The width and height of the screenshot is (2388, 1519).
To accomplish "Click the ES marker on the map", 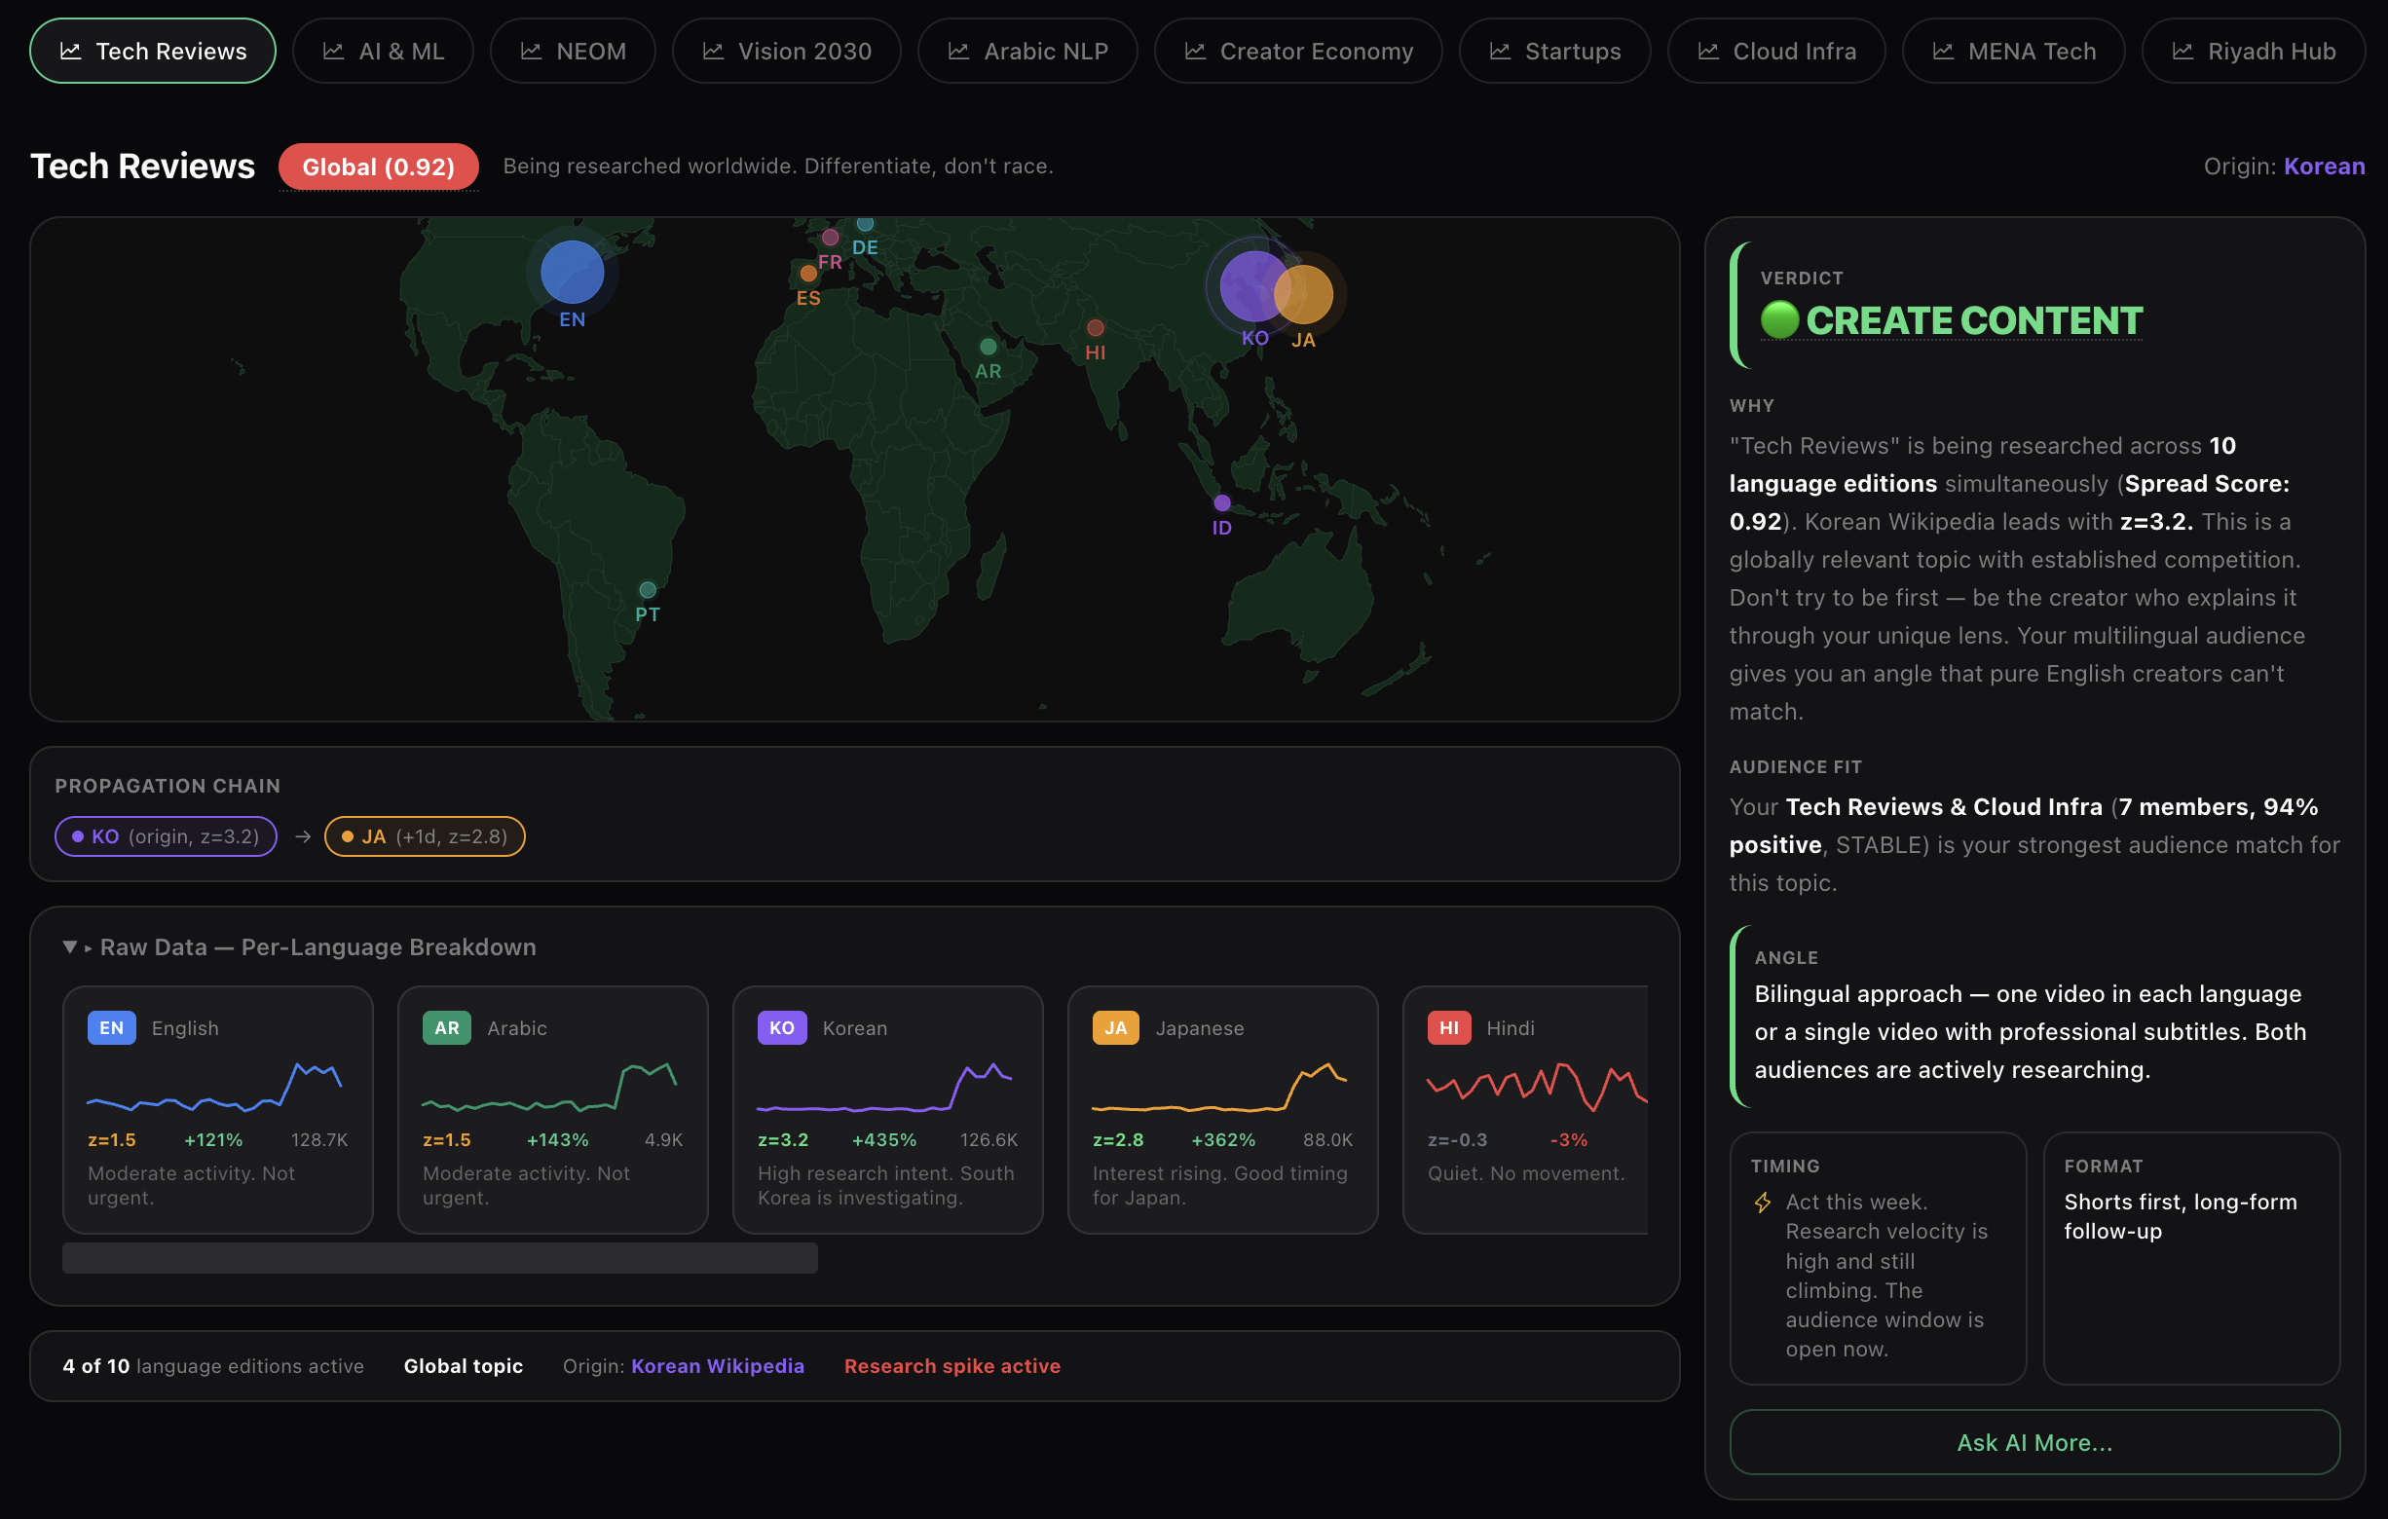I will (x=808, y=273).
